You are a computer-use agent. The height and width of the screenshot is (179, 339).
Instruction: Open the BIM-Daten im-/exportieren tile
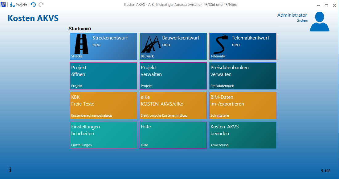[243, 106]
